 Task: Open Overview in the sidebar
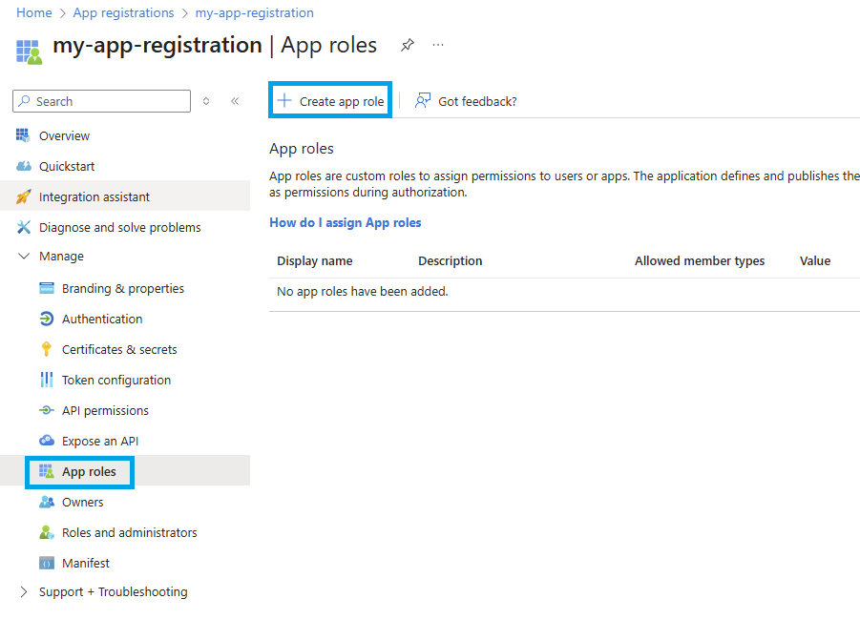125,135
